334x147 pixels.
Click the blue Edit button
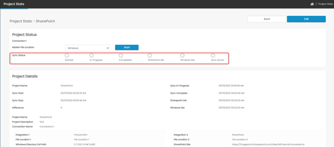click(306, 19)
